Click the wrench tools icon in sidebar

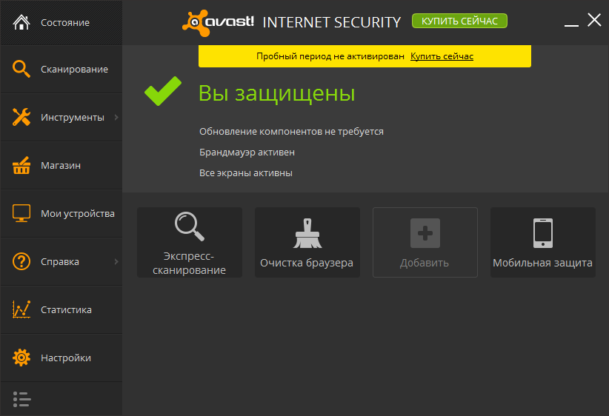tap(21, 117)
